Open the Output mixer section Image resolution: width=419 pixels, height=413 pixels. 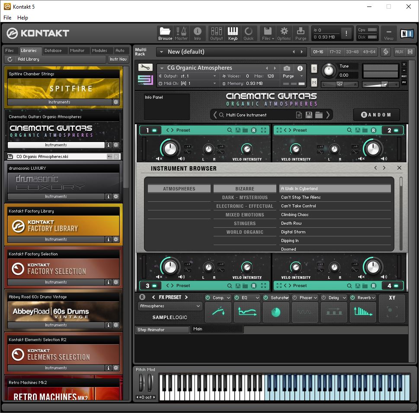pos(217,33)
